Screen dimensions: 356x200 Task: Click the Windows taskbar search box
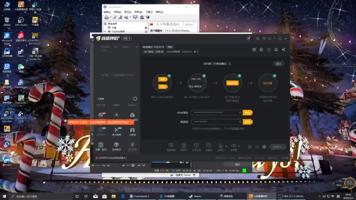[x=41, y=196]
